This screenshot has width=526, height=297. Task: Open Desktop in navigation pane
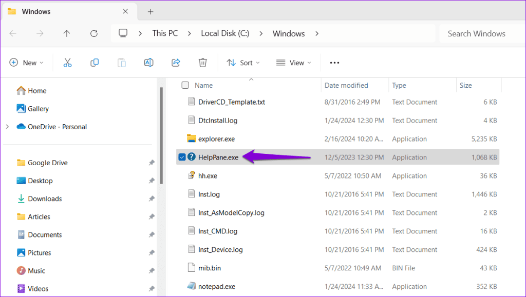point(40,181)
